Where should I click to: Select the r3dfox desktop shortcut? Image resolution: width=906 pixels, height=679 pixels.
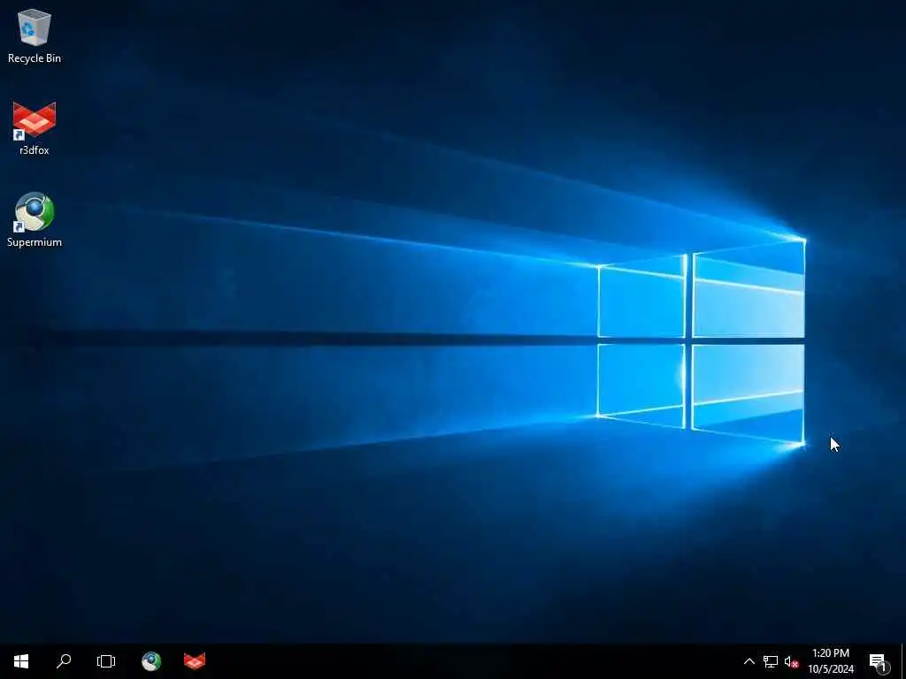pos(35,128)
